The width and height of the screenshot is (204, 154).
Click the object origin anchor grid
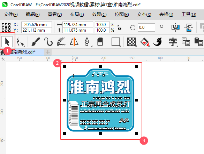[6, 27]
